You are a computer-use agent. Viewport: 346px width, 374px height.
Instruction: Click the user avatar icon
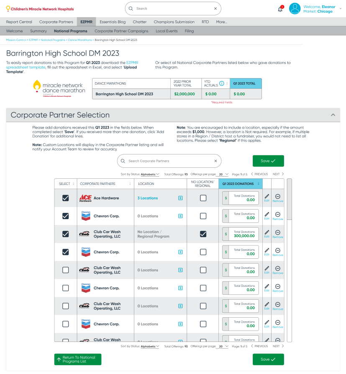point(295,9)
